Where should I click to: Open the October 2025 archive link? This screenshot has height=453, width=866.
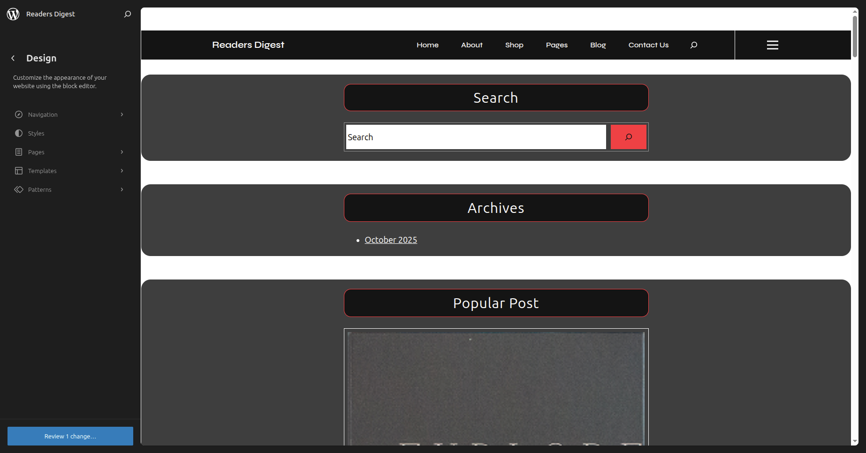tap(391, 240)
